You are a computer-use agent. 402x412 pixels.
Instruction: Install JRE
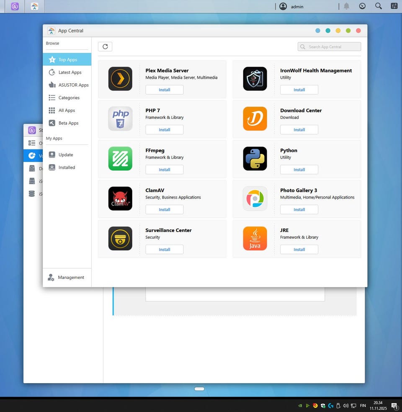click(299, 250)
